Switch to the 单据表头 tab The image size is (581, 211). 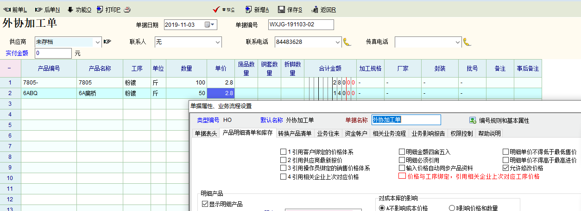point(205,133)
